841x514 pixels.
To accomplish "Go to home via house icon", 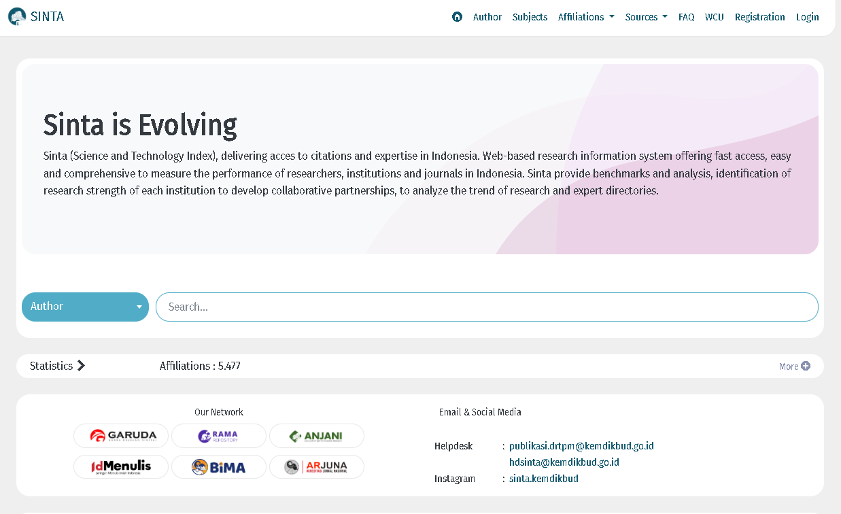I will [x=457, y=17].
